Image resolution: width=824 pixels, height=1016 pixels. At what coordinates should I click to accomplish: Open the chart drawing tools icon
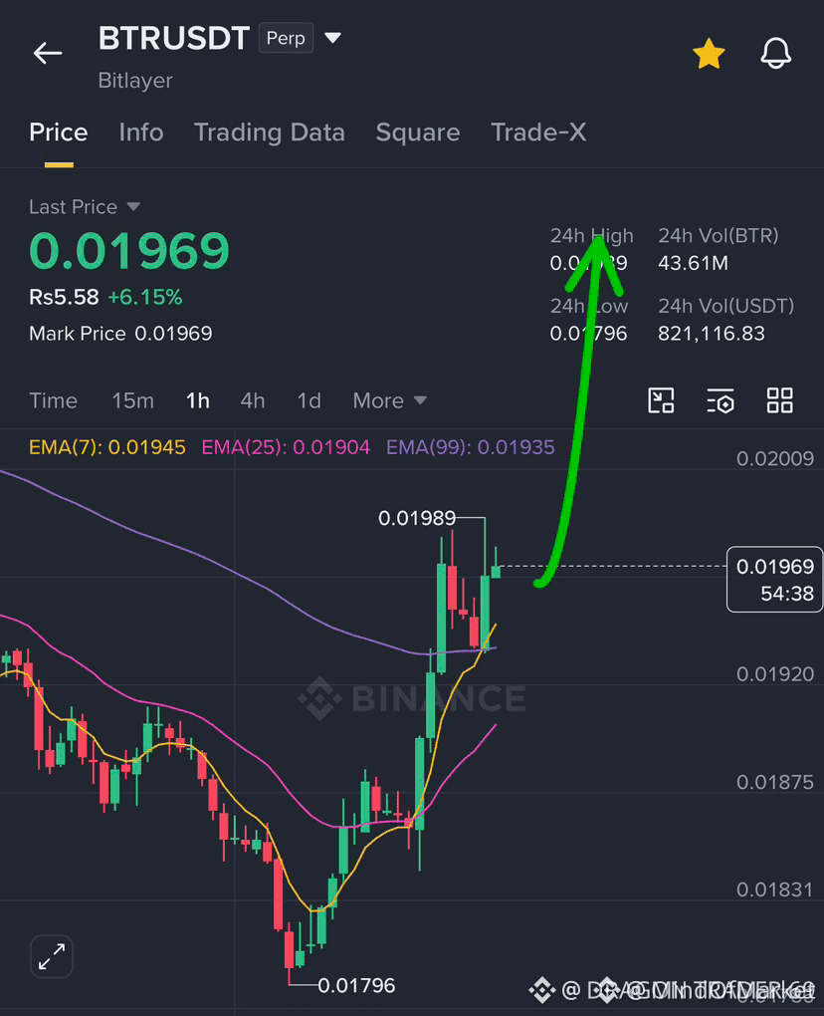[x=661, y=400]
